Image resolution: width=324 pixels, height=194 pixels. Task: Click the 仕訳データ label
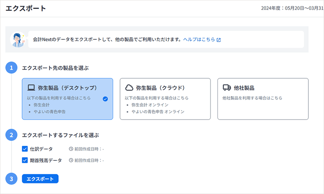[41, 149]
